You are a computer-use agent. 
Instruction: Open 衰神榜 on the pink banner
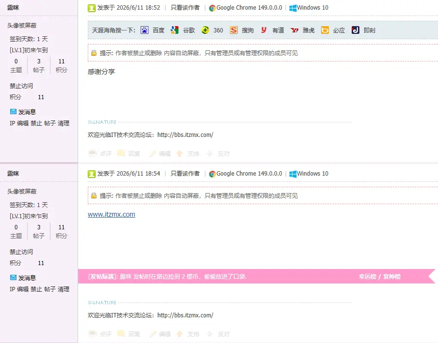[x=391, y=276]
